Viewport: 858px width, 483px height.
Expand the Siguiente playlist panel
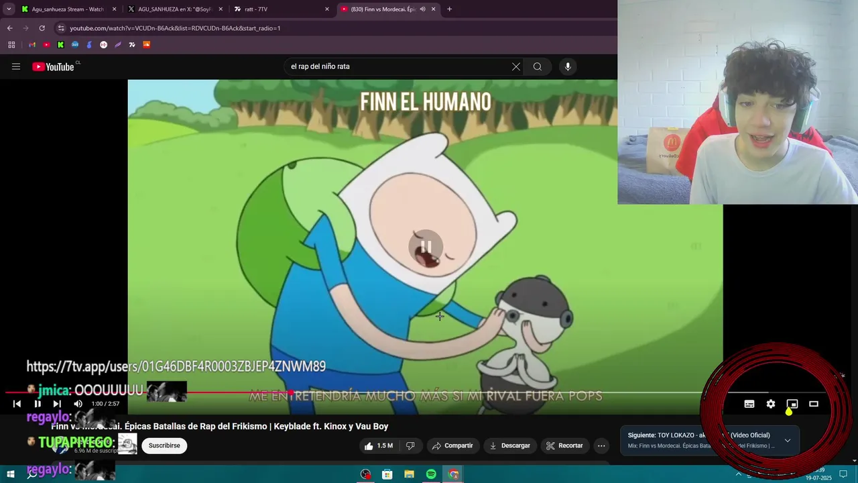[x=788, y=441]
